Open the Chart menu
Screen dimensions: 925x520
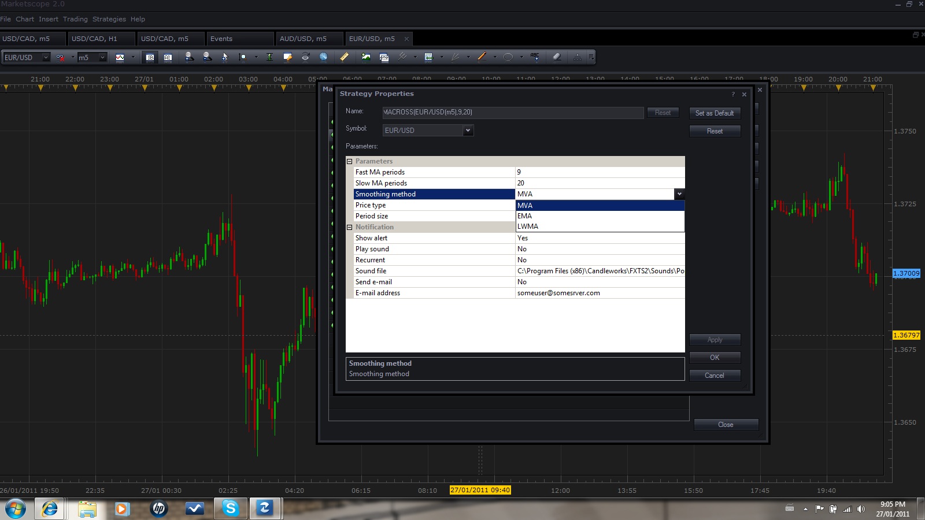point(25,19)
